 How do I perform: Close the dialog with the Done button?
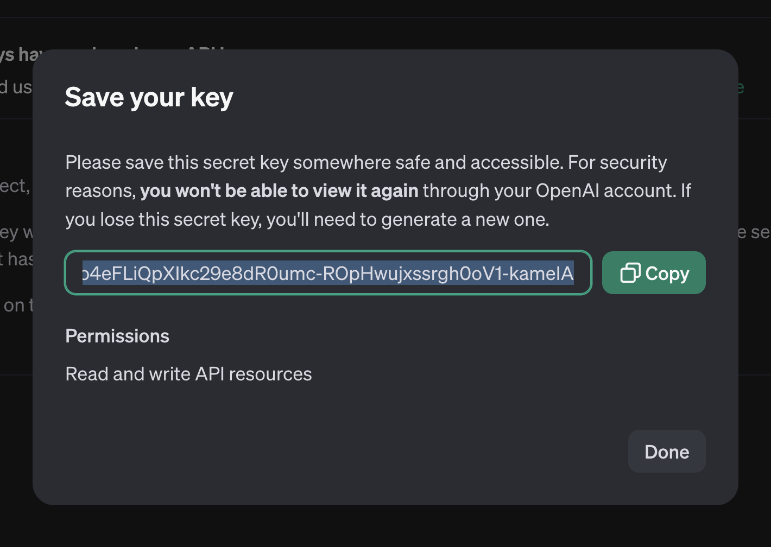pos(667,451)
